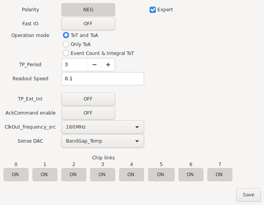Click the Sense DAC label

30,141
